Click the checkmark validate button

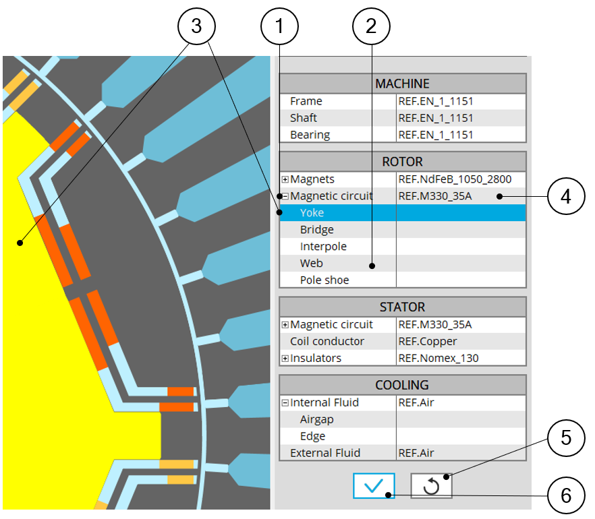tap(373, 485)
